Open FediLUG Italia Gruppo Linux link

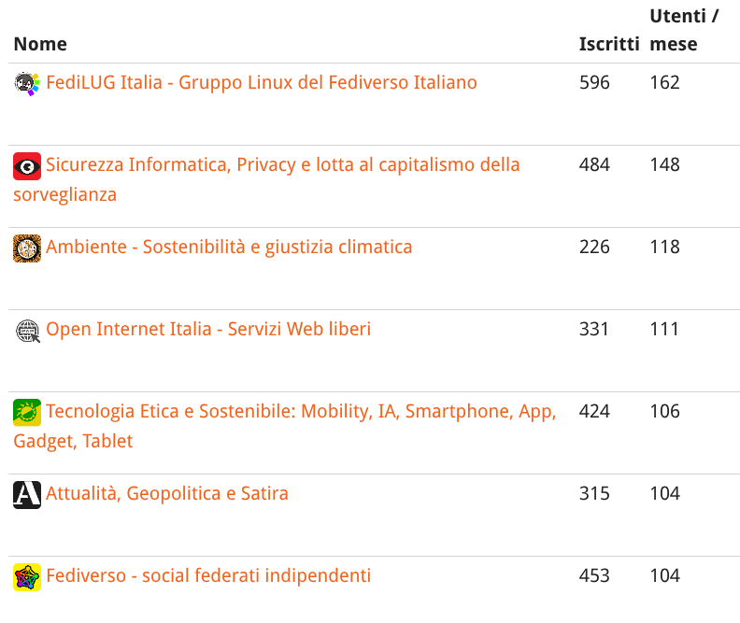coord(262,83)
